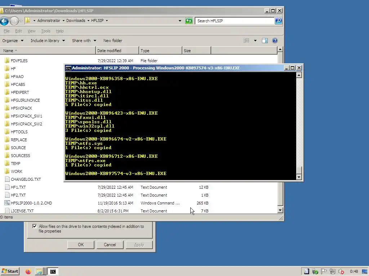
Task: Expand breadcrumb arrow after HFLSIP
Action: (x=107, y=20)
